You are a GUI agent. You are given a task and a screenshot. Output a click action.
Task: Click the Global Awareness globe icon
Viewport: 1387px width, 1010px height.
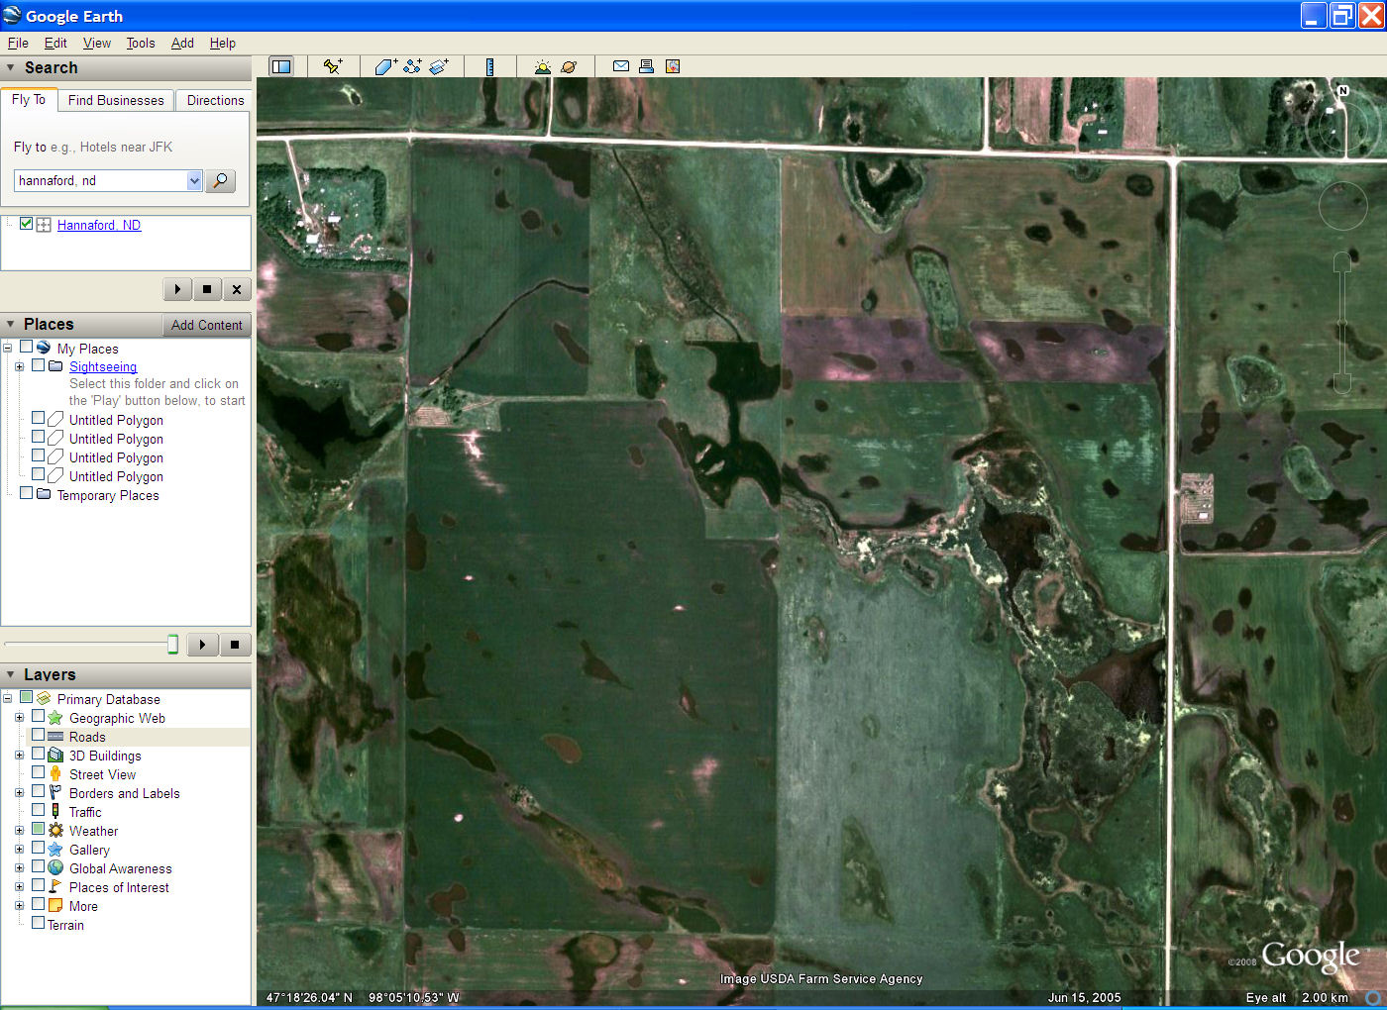tap(55, 868)
